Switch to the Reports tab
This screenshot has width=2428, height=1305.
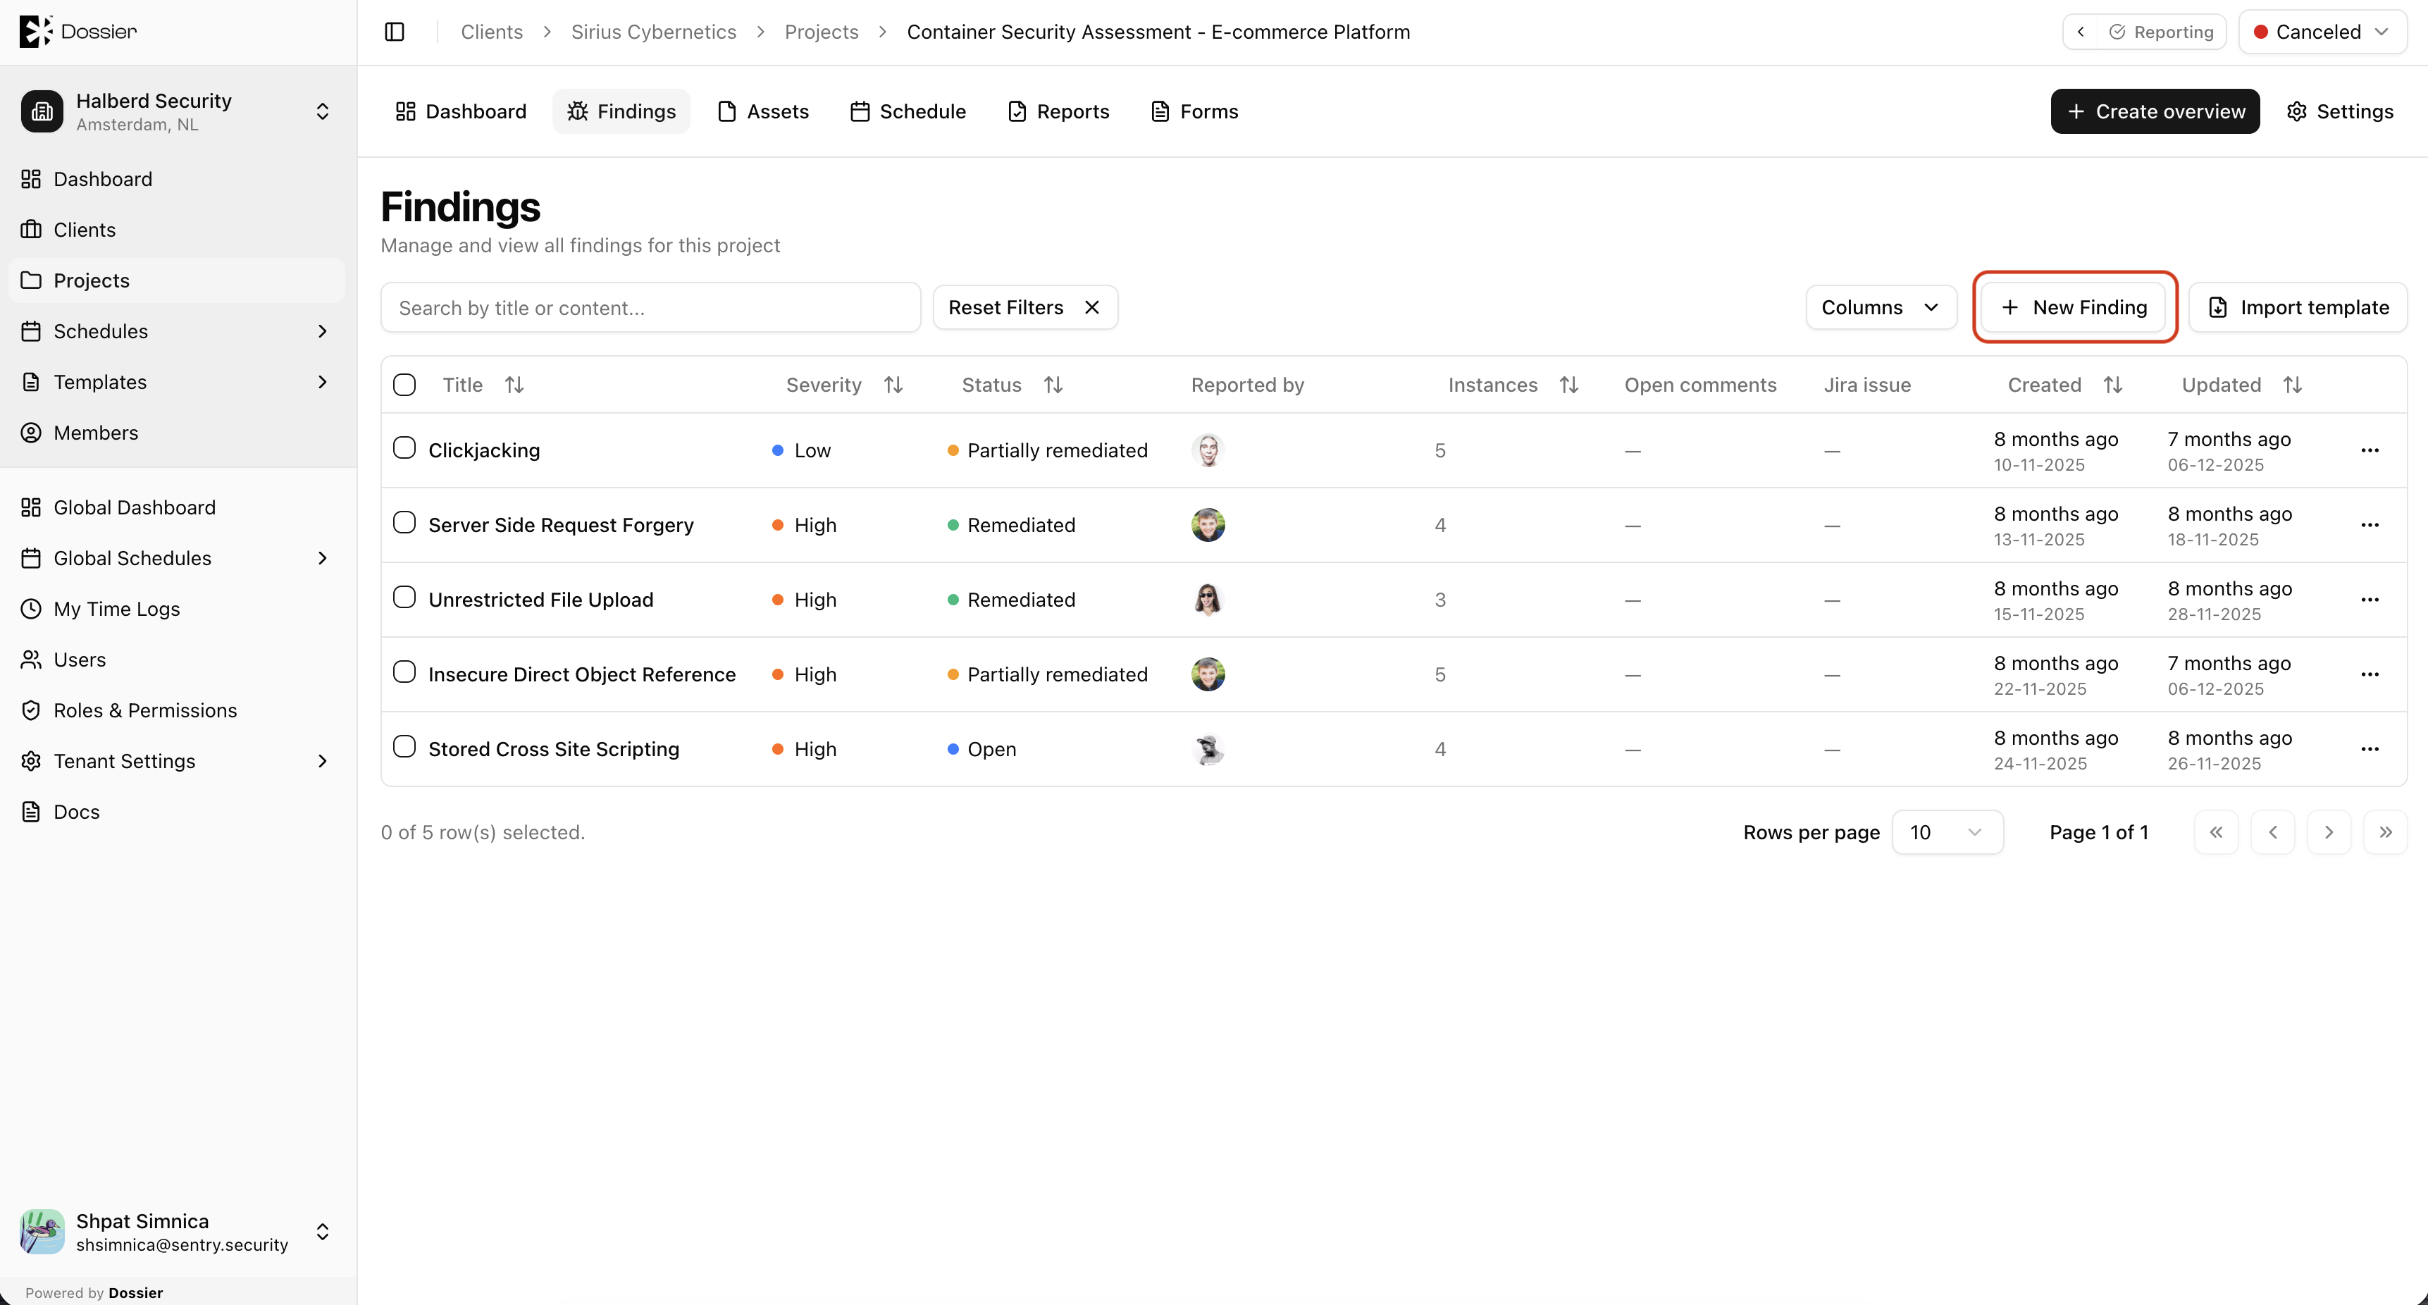tap(1058, 111)
